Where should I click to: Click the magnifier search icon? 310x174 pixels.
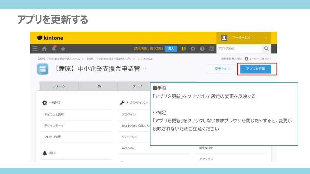pos(266,49)
